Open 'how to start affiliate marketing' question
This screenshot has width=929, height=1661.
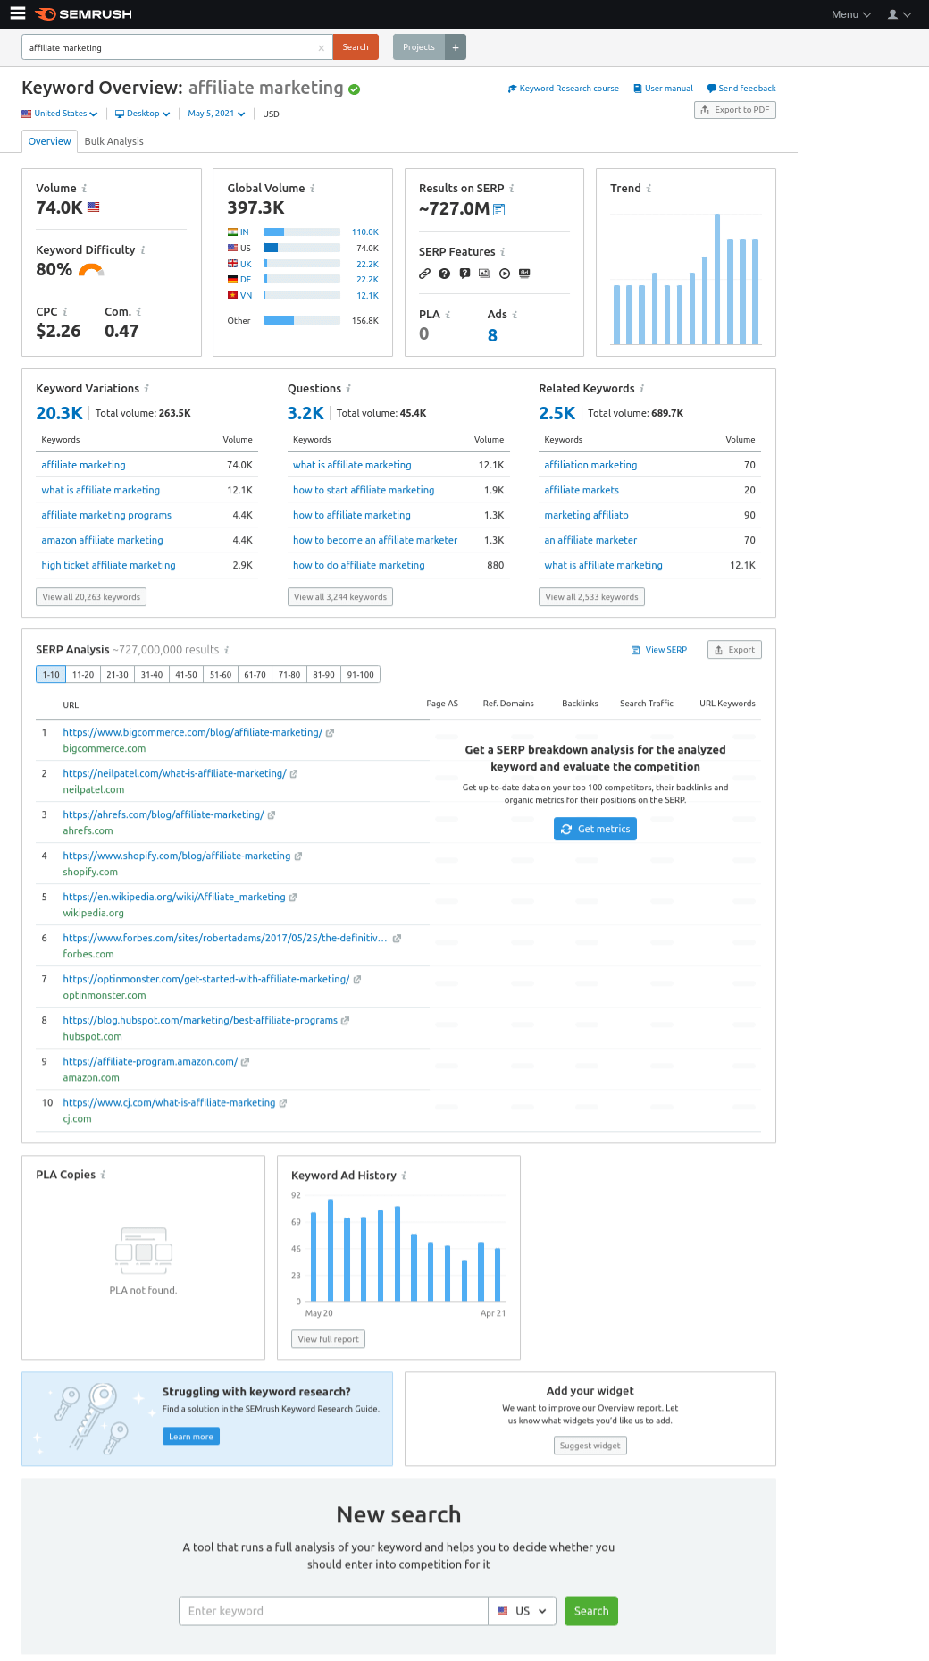pyautogui.click(x=364, y=491)
